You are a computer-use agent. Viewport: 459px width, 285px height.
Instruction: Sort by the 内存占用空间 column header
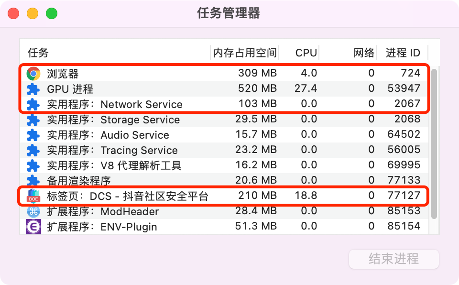(245, 53)
